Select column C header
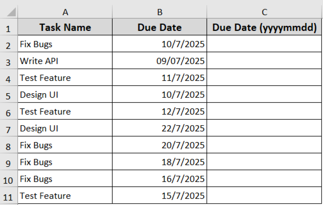 (x=264, y=12)
